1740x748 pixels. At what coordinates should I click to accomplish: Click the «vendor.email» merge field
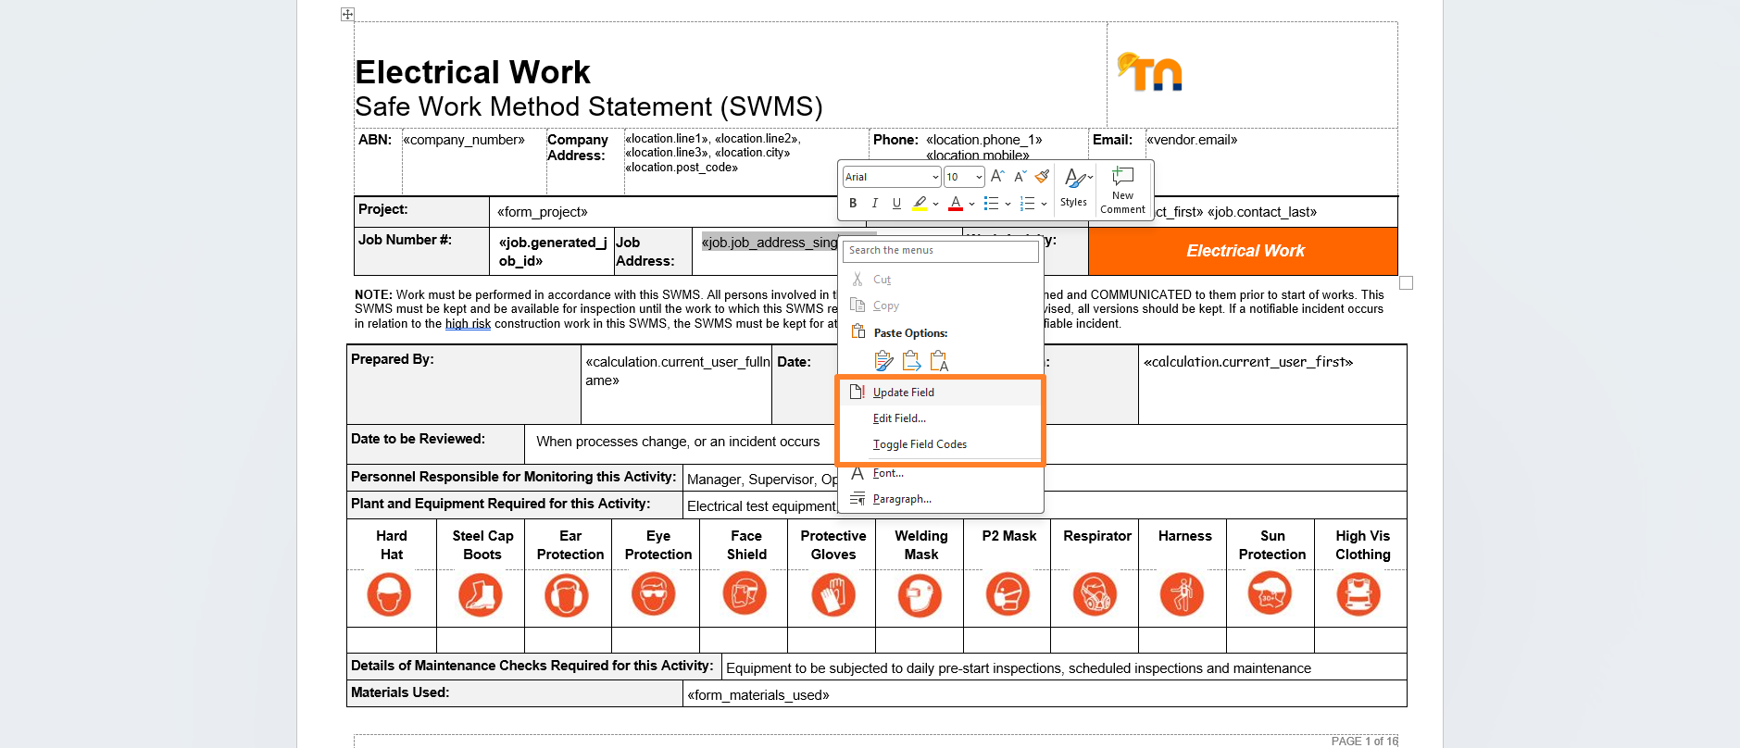(x=1192, y=140)
